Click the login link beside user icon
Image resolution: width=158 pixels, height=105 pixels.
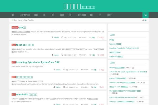145,20
